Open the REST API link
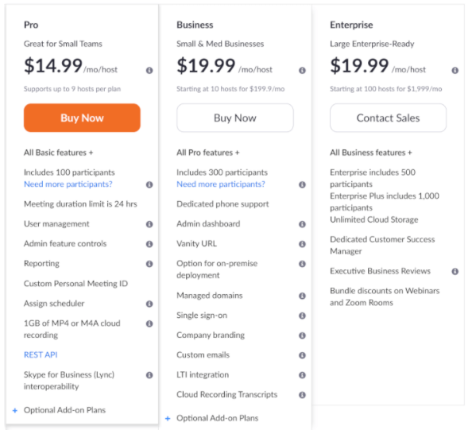The height and width of the screenshot is (430, 476). pos(41,354)
